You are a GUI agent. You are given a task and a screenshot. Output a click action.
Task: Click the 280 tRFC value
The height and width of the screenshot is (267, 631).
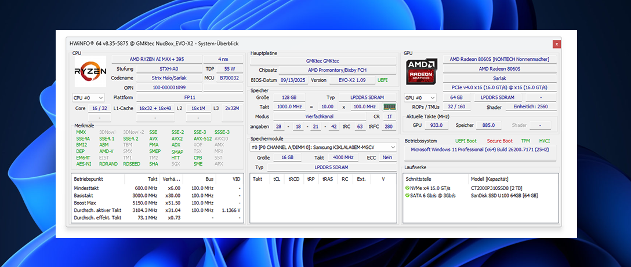tap(389, 126)
